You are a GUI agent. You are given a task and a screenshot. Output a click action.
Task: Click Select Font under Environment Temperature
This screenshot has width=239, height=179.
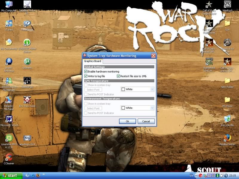click(x=93, y=108)
